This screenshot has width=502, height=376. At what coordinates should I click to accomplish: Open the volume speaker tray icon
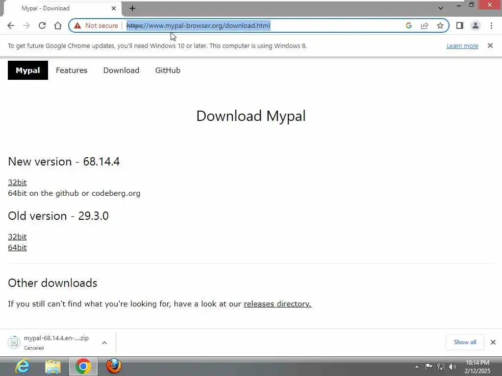pyautogui.click(x=452, y=366)
